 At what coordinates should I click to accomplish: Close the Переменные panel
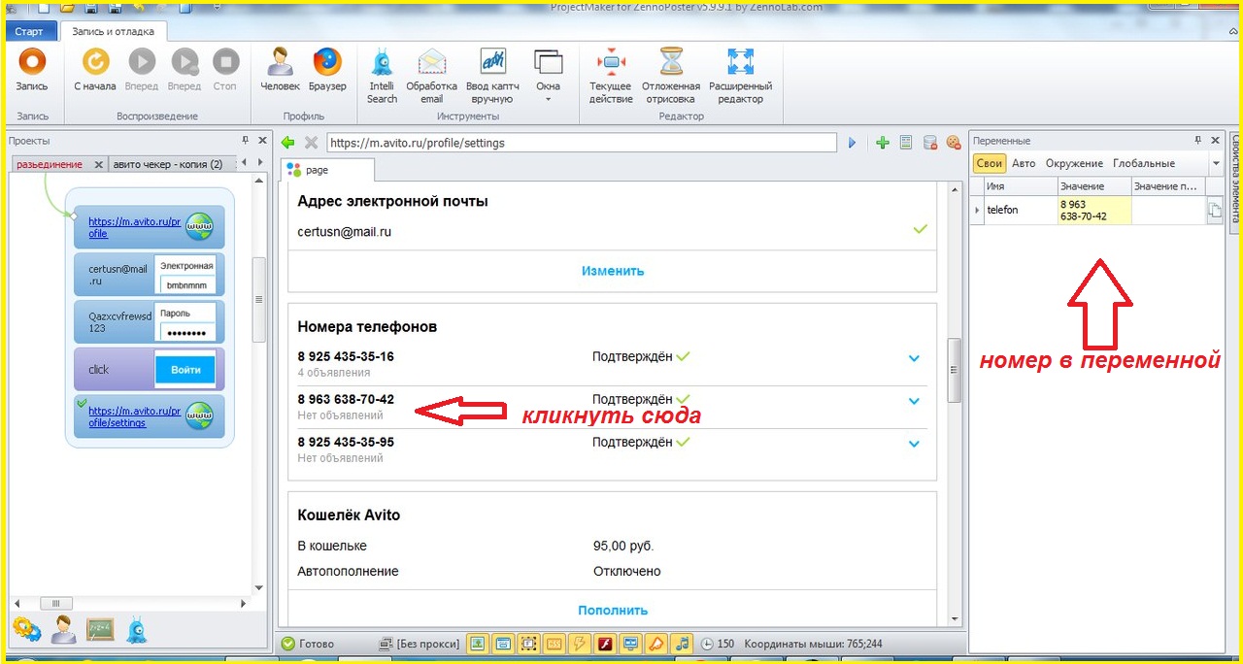point(1216,141)
